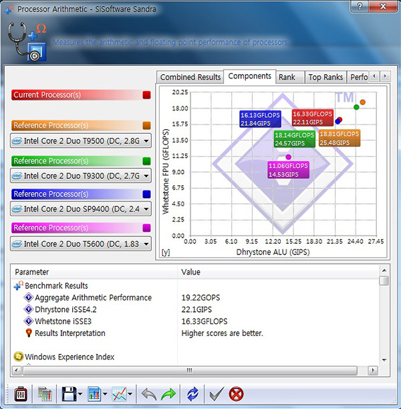The image size is (401, 409).
Task: Click the horizontal scrollbar thumb
Action: click(x=190, y=370)
